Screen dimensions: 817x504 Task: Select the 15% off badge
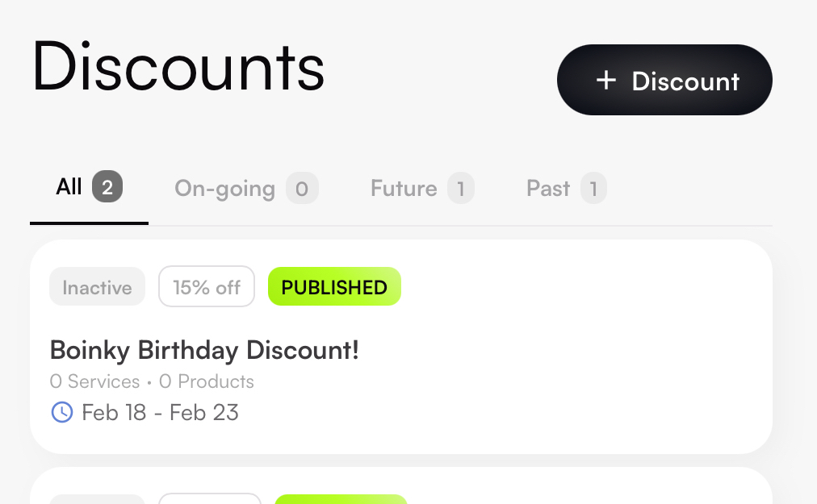(x=207, y=287)
